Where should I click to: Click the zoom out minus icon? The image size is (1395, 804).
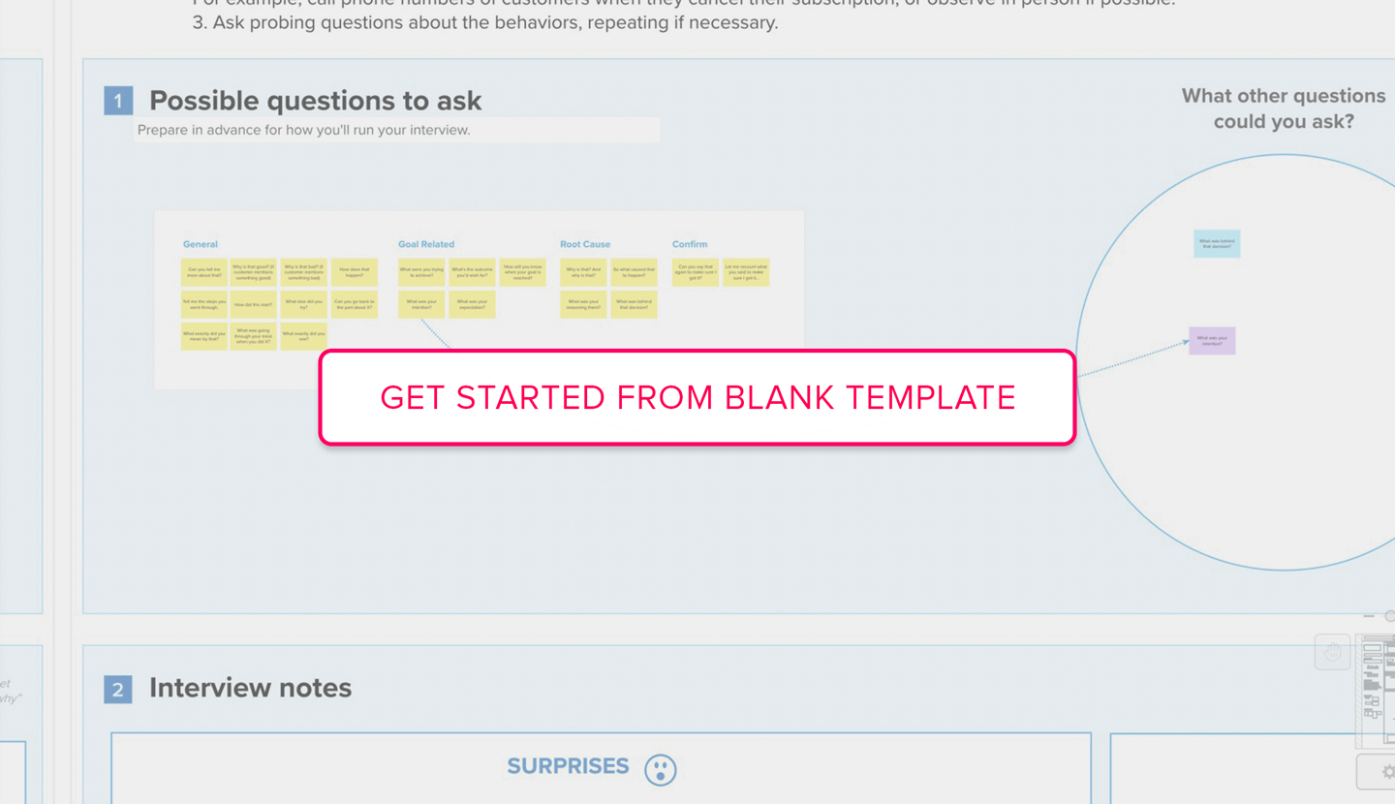coord(1369,616)
